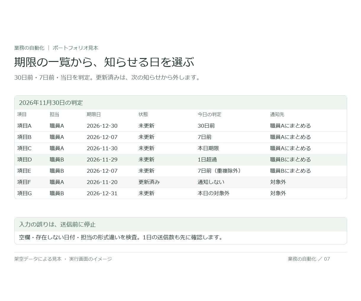Click 対象外 in the 項目G row
This screenshot has width=361, height=301.
click(278, 193)
